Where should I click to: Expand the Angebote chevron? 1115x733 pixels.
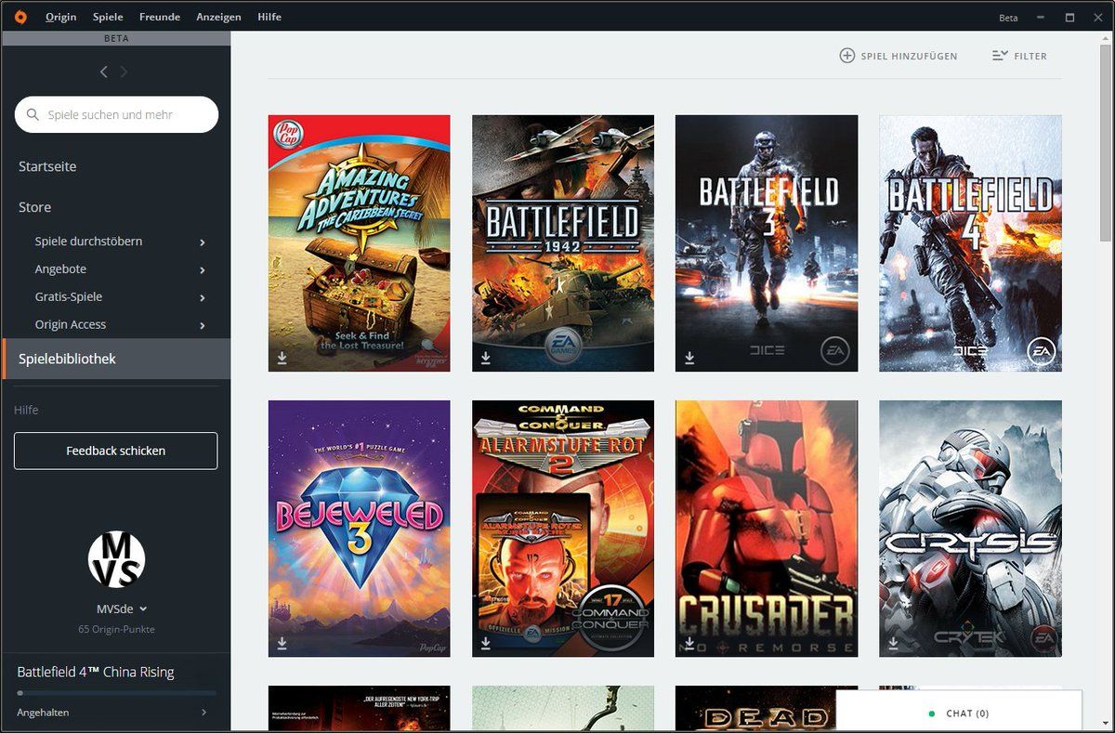[203, 270]
